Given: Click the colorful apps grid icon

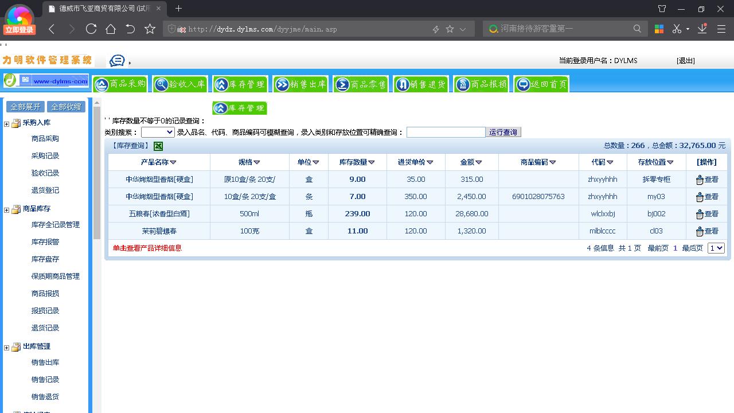Looking at the screenshot, I should tap(659, 29).
